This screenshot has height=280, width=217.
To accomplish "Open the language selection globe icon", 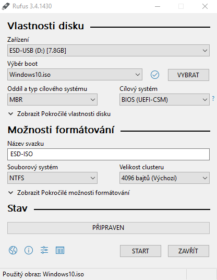I will [13, 250].
